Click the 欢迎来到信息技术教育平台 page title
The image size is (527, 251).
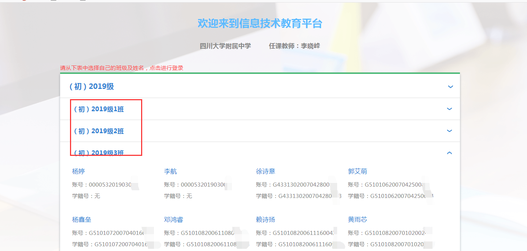[x=260, y=23]
